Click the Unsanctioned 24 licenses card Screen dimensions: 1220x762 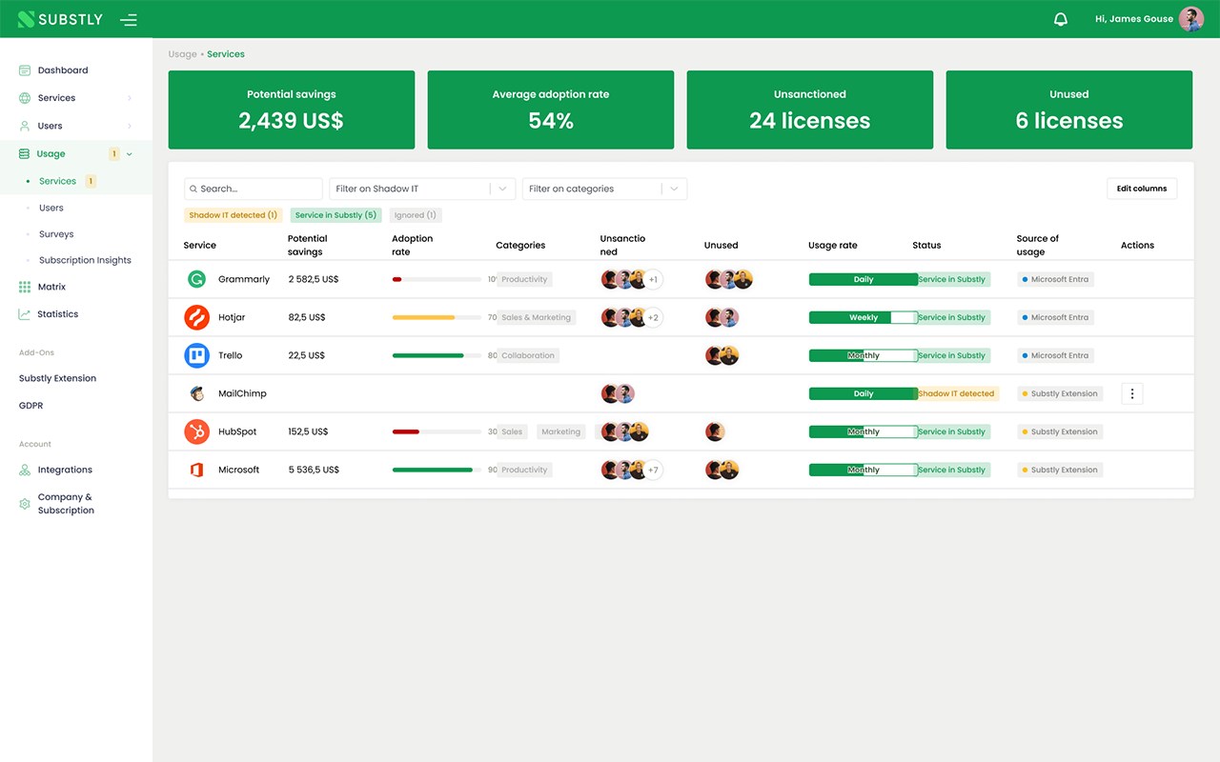(x=810, y=110)
